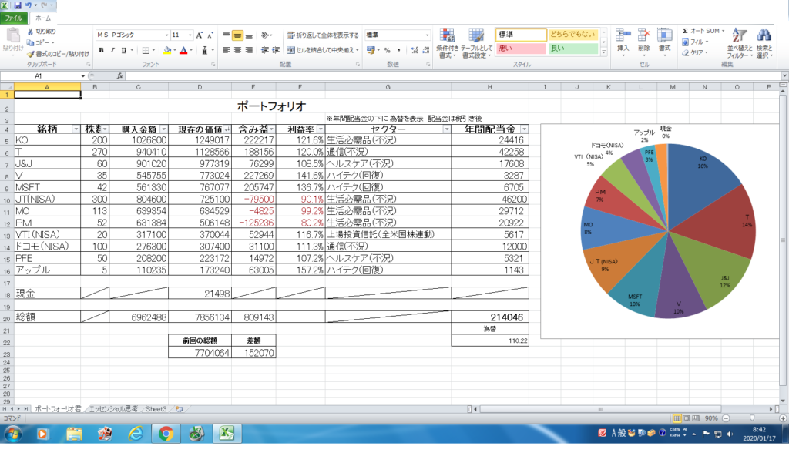789x473 pixels.
Task: Decrease font size with the small A icon
Action: pyautogui.click(x=210, y=35)
